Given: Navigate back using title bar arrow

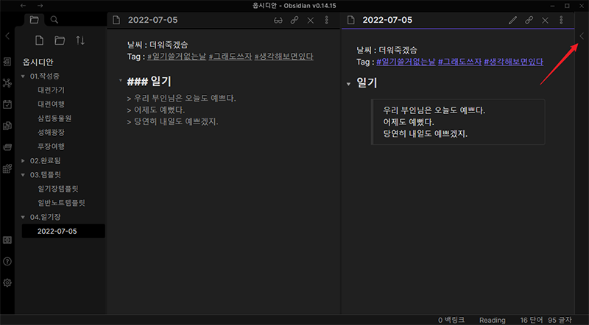Looking at the screenshot, I should pos(23,6).
